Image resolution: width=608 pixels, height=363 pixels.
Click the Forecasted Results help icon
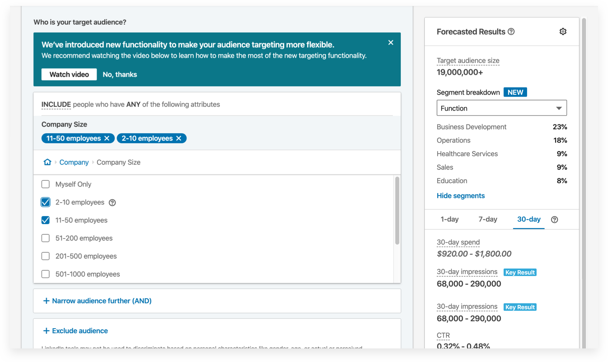coord(511,32)
